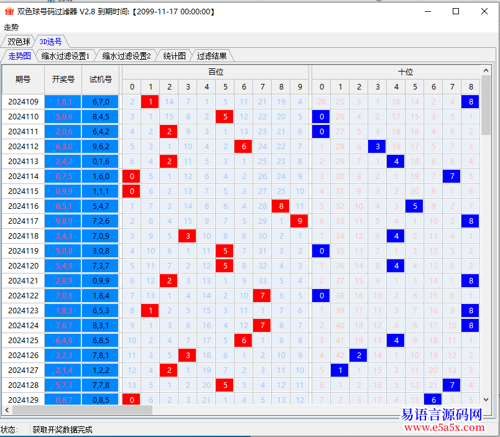
Task: Click test number 1,1,1 cell
Action: pyautogui.click(x=101, y=191)
